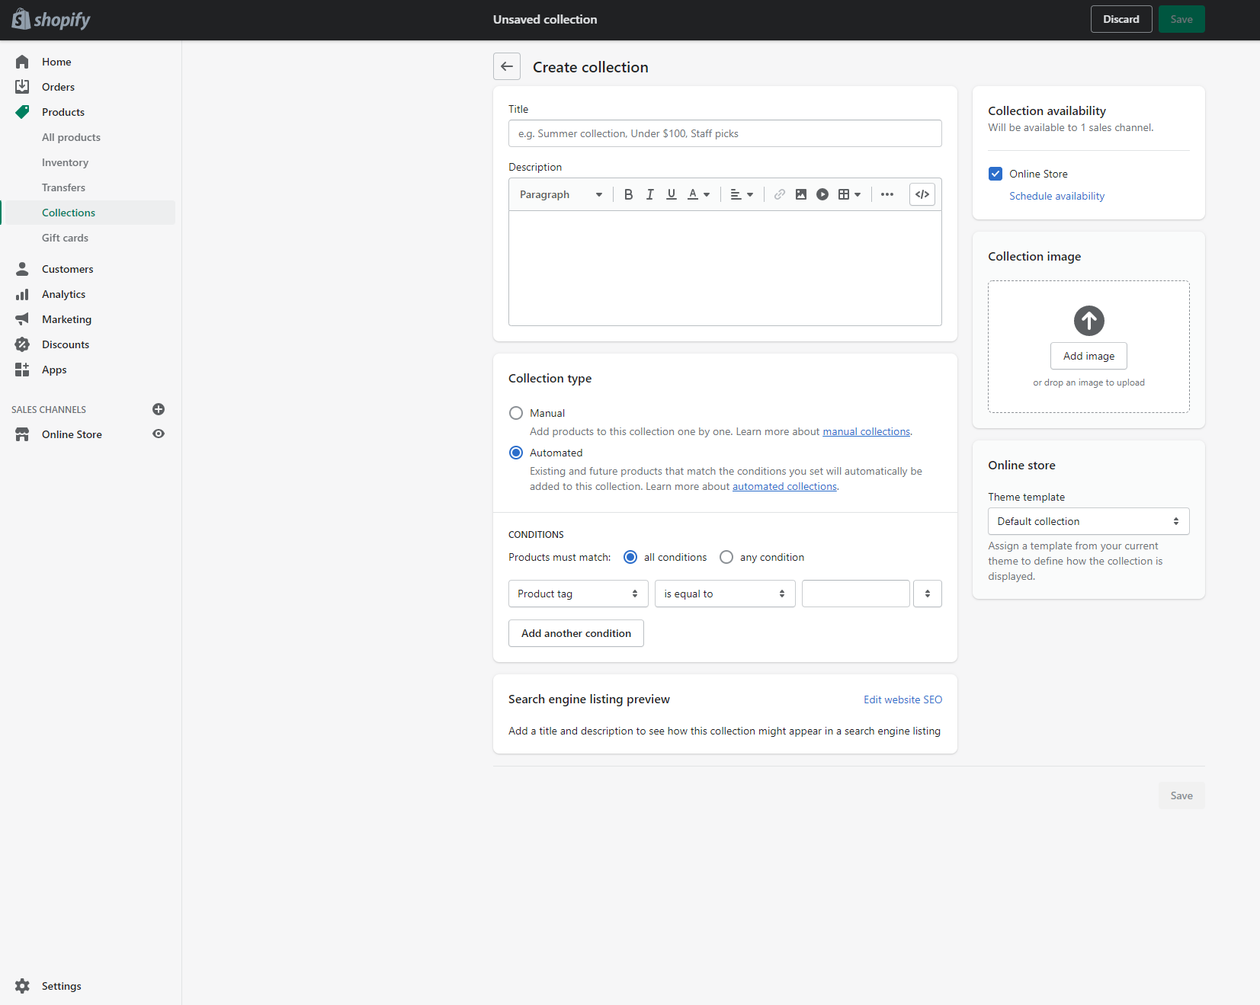Open the Theme template Default collection dropdown
The height and width of the screenshot is (1005, 1260).
[x=1088, y=521]
